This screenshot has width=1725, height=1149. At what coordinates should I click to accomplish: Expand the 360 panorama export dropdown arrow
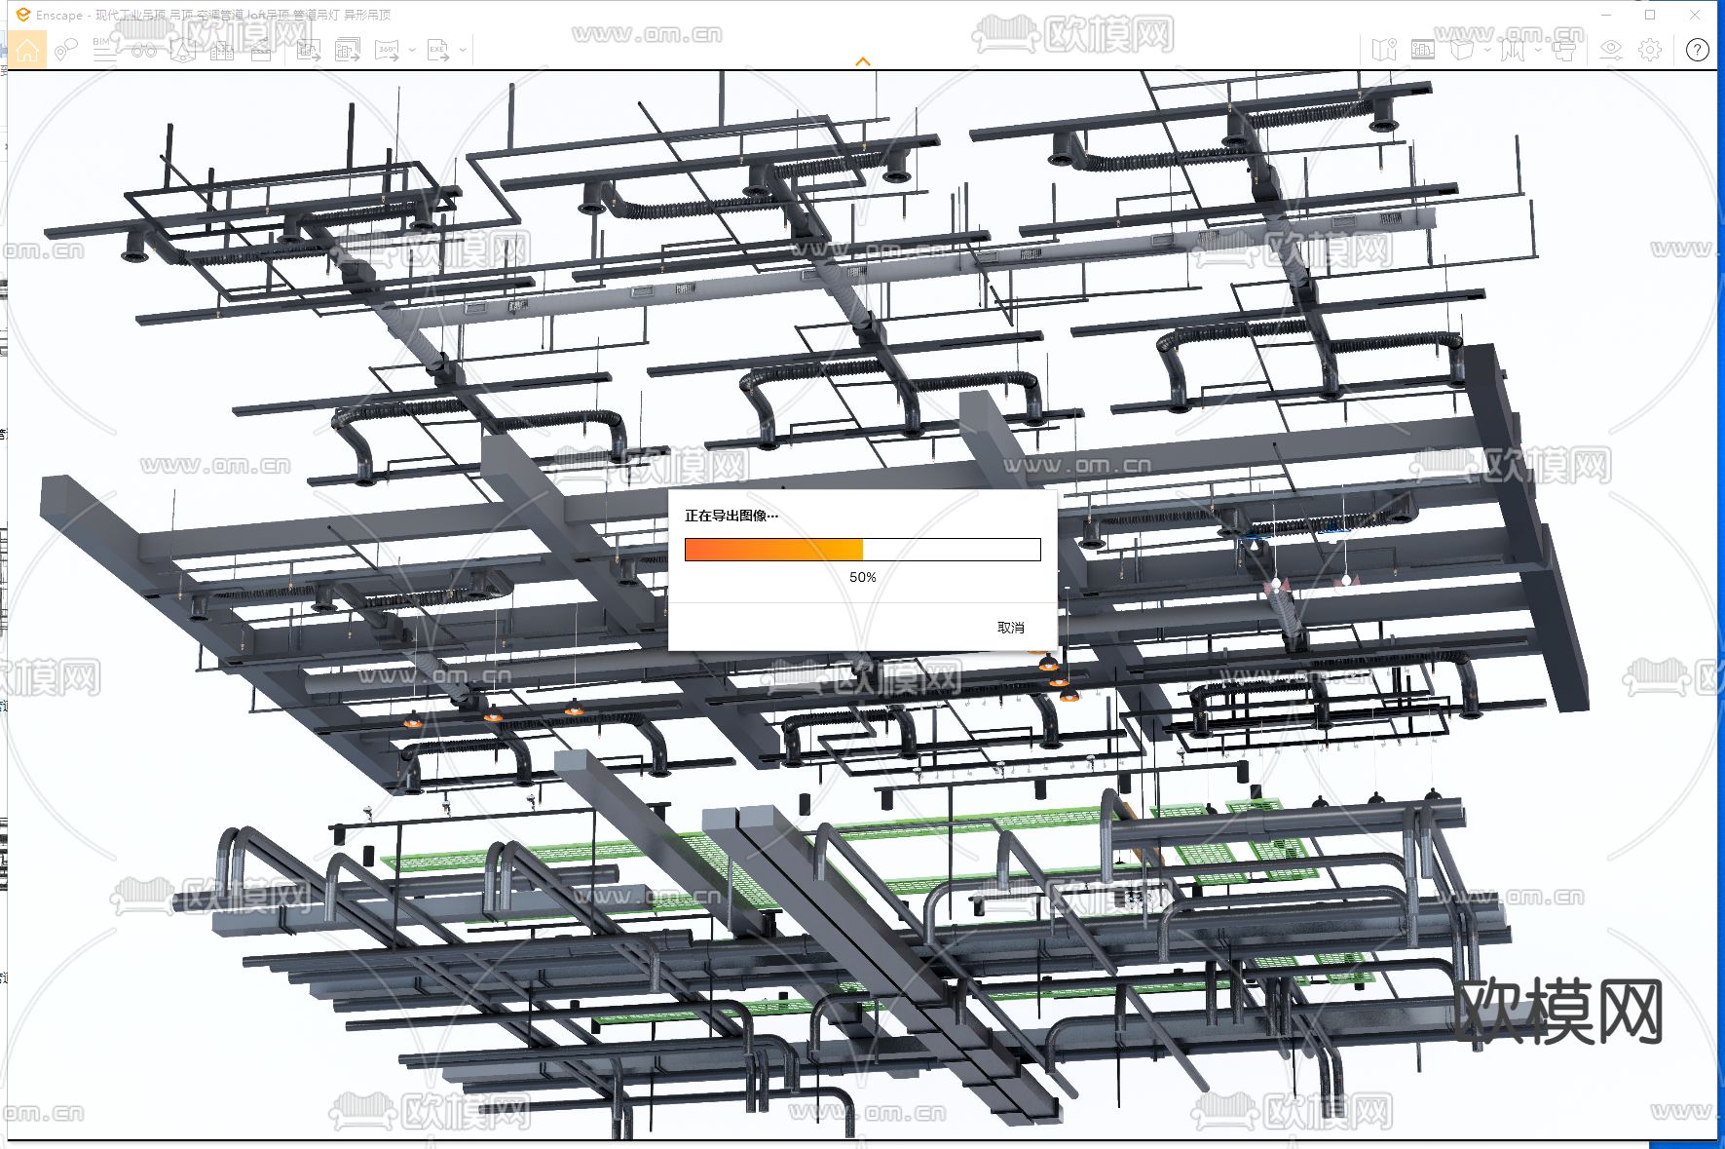click(x=412, y=50)
